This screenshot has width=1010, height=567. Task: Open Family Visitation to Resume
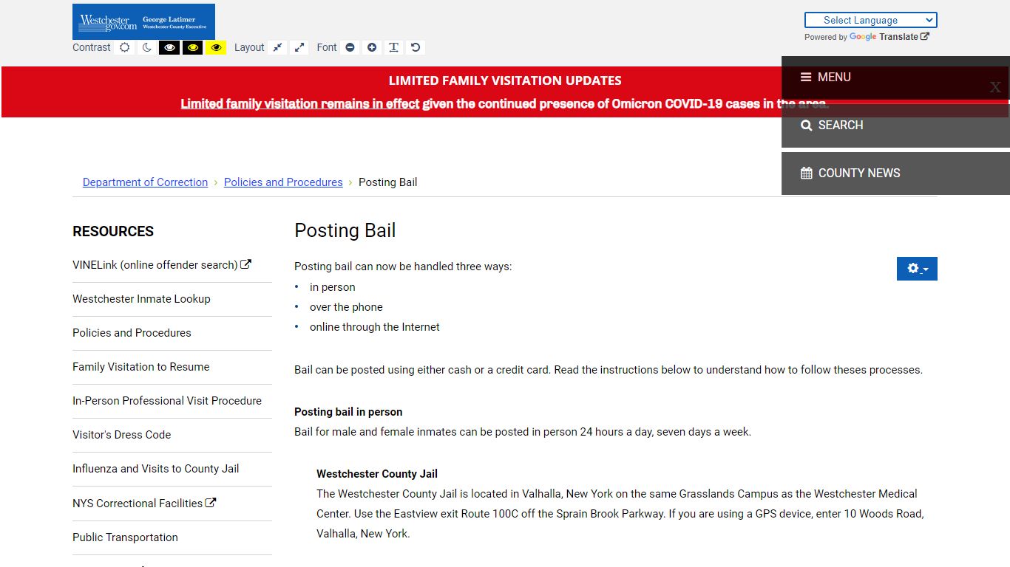tap(141, 367)
